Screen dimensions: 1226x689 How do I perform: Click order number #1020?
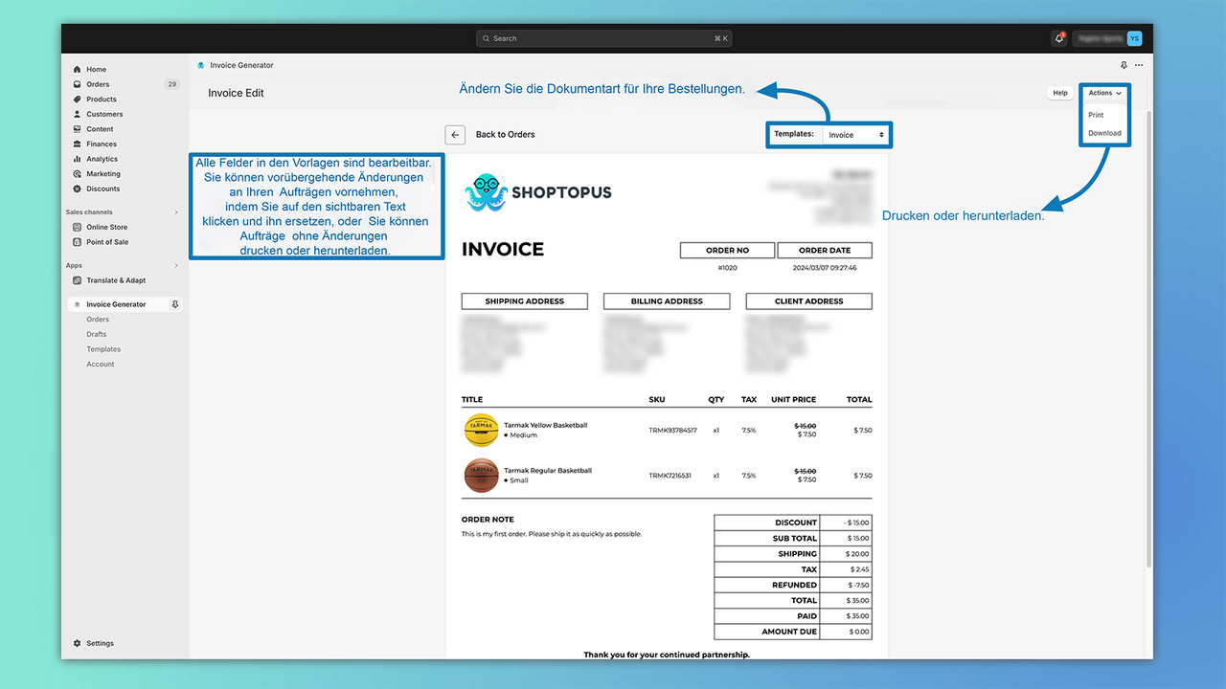click(728, 268)
